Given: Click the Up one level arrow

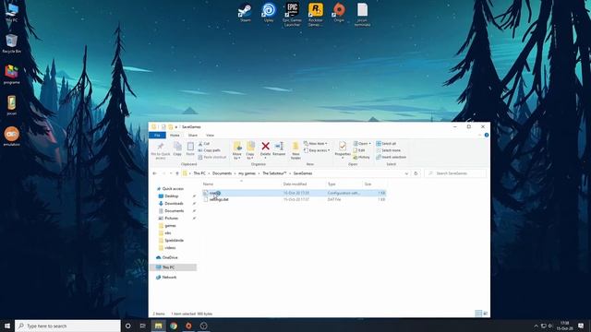Looking at the screenshot, I should click(x=177, y=173).
